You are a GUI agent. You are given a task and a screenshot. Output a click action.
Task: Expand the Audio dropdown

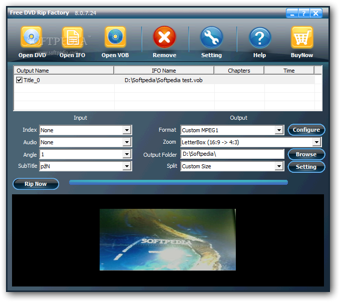pyautogui.click(x=127, y=142)
